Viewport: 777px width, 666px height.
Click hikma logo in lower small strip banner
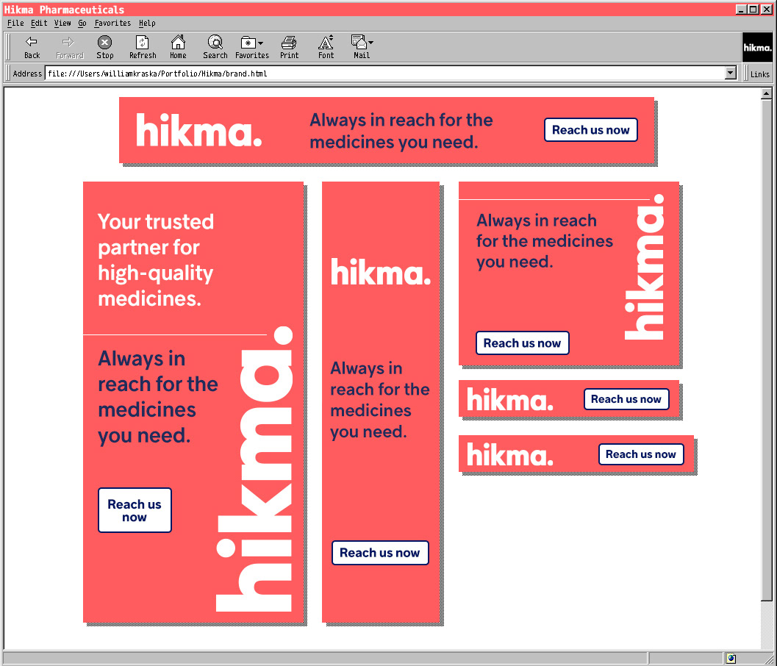click(510, 454)
